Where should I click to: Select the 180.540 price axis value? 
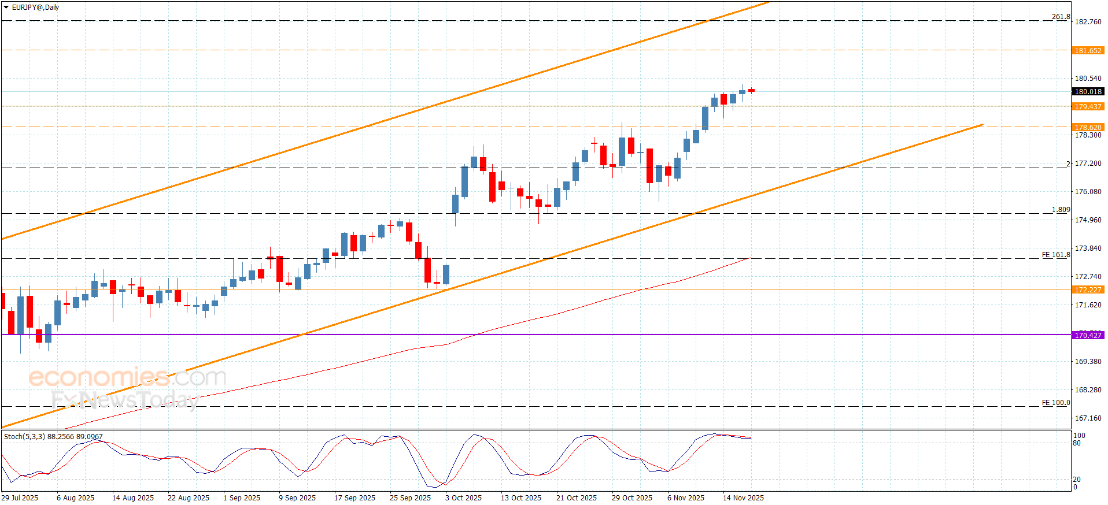(1088, 79)
